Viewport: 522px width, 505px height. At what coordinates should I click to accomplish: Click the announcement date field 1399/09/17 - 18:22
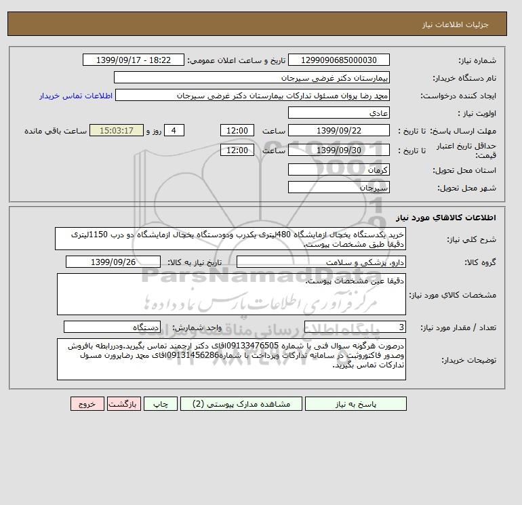[133, 60]
